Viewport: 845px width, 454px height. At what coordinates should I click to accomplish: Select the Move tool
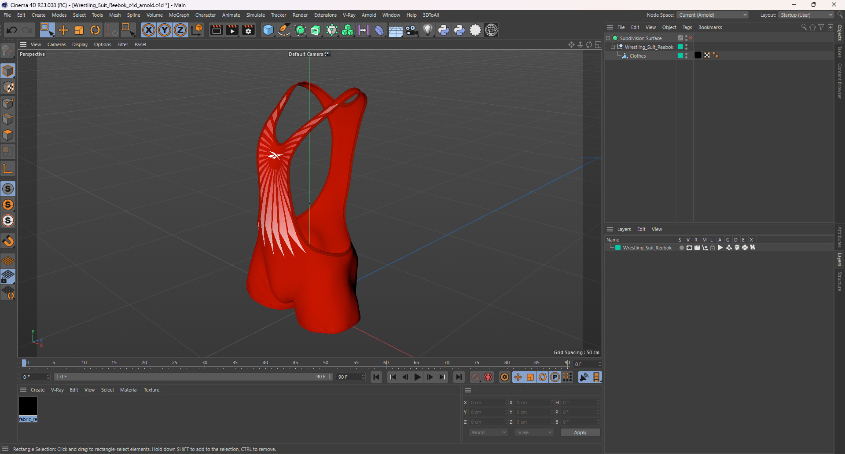pos(63,30)
